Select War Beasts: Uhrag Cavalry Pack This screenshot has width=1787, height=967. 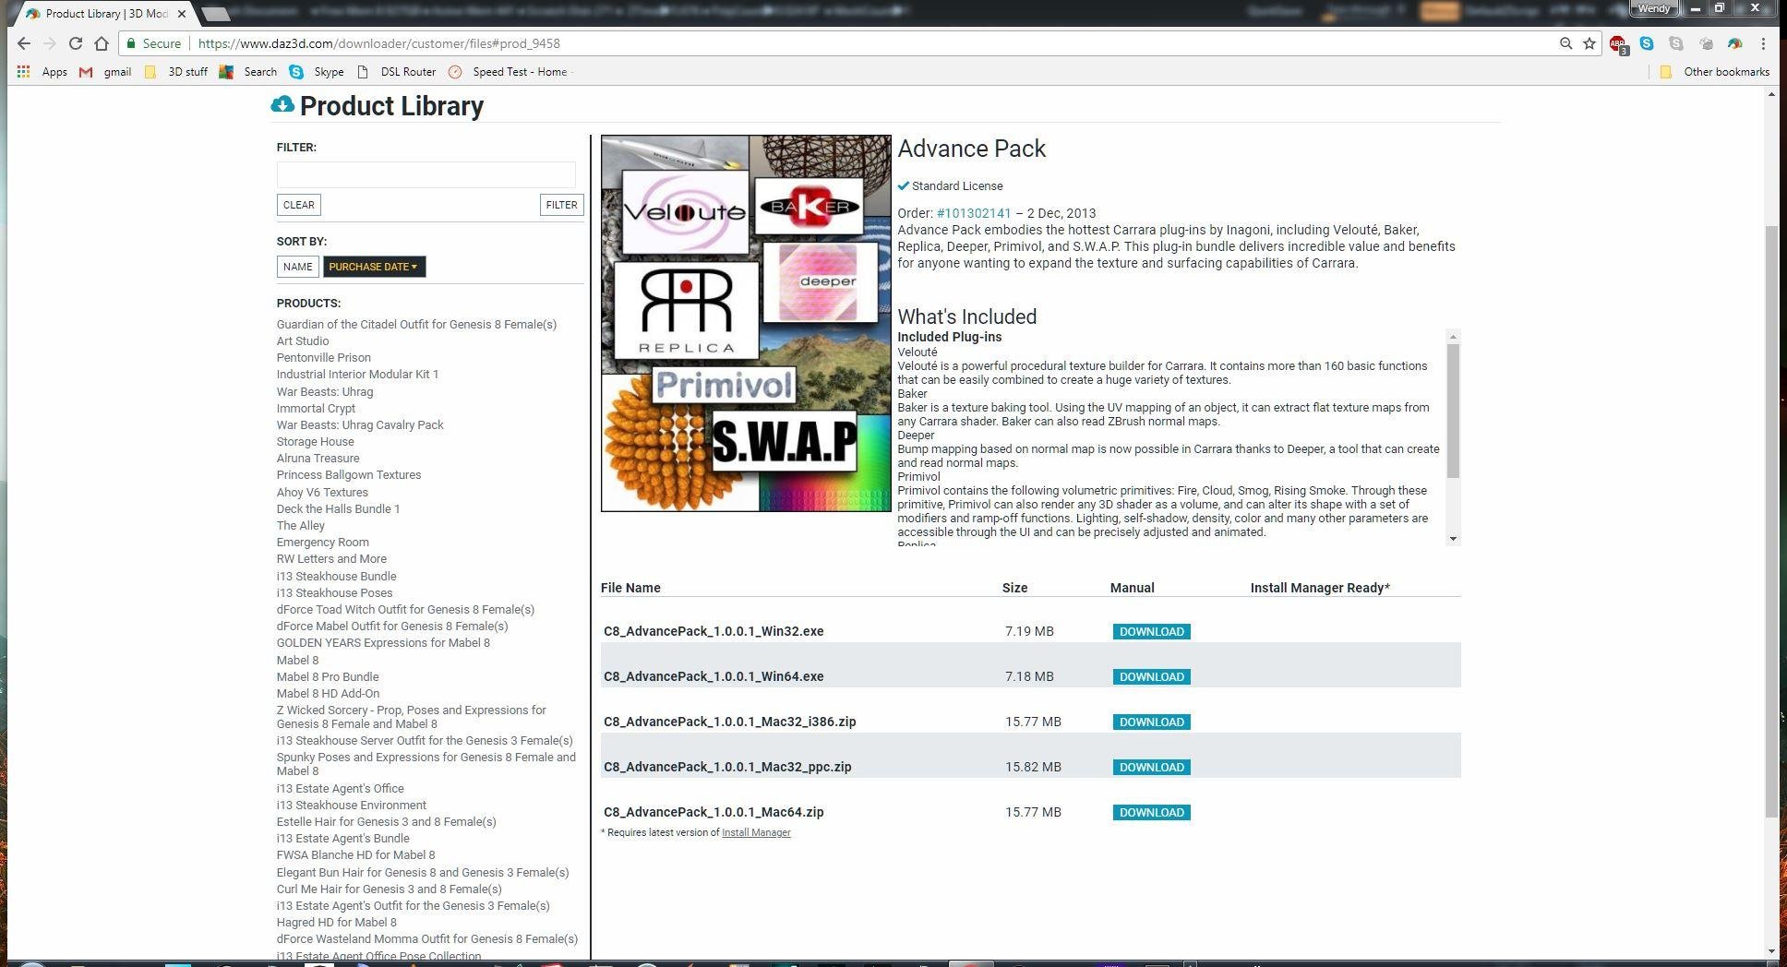360,425
